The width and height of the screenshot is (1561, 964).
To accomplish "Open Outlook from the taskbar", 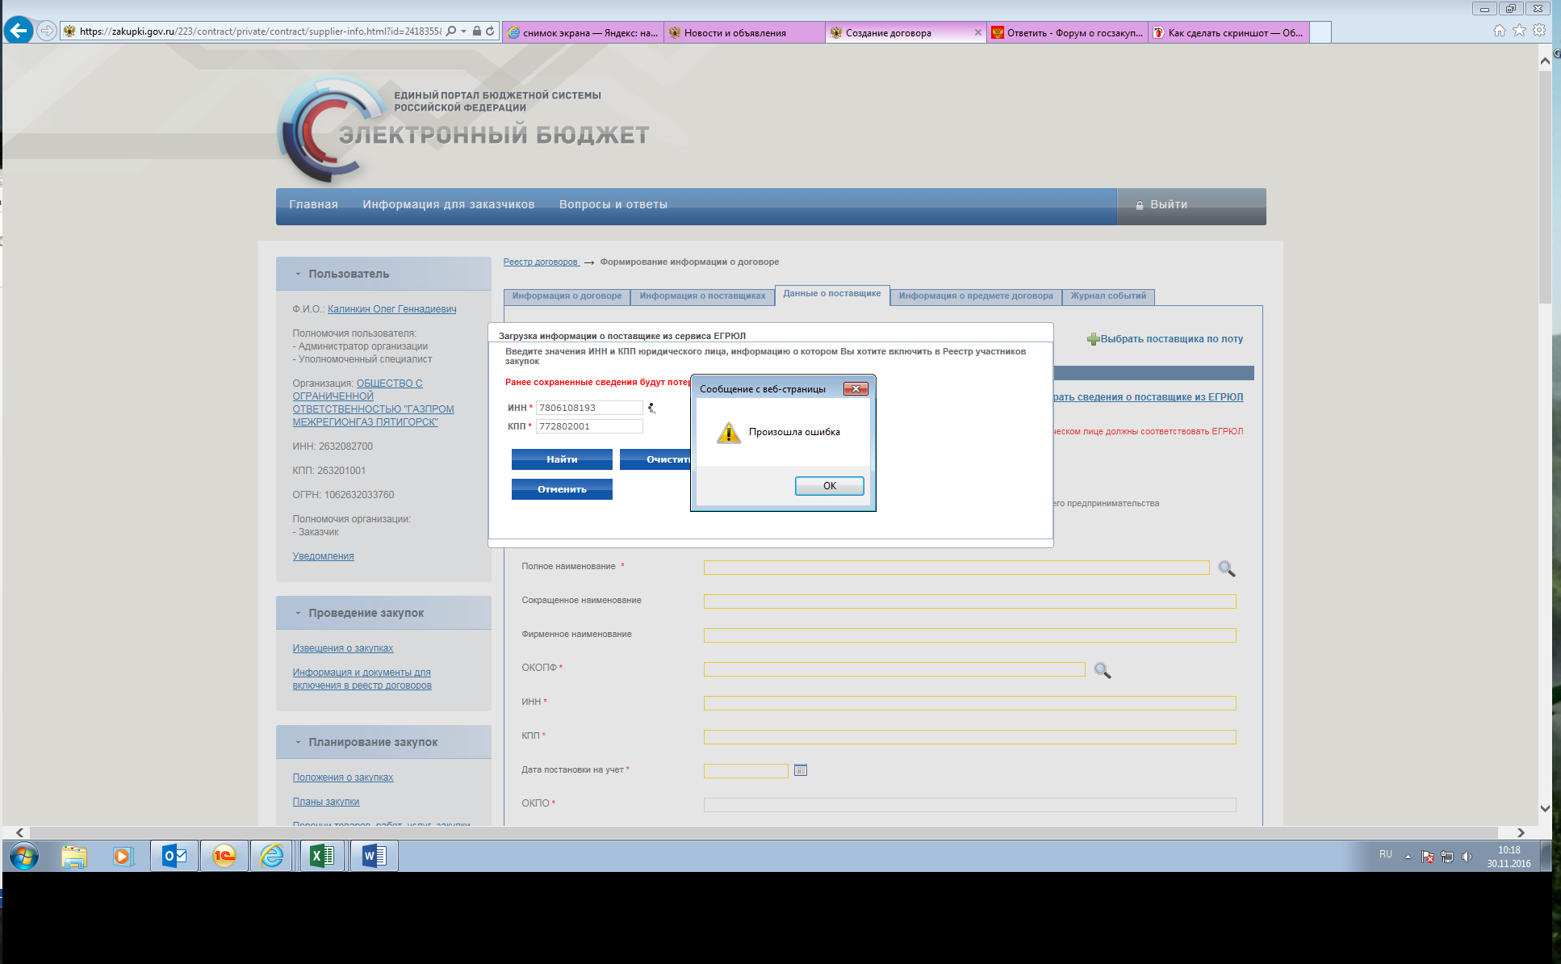I will [x=174, y=856].
